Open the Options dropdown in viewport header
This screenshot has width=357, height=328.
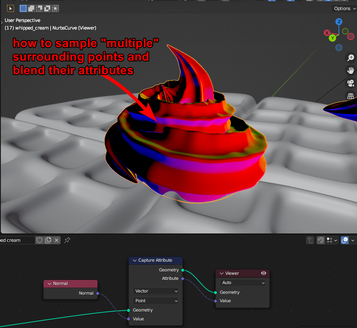[344, 9]
